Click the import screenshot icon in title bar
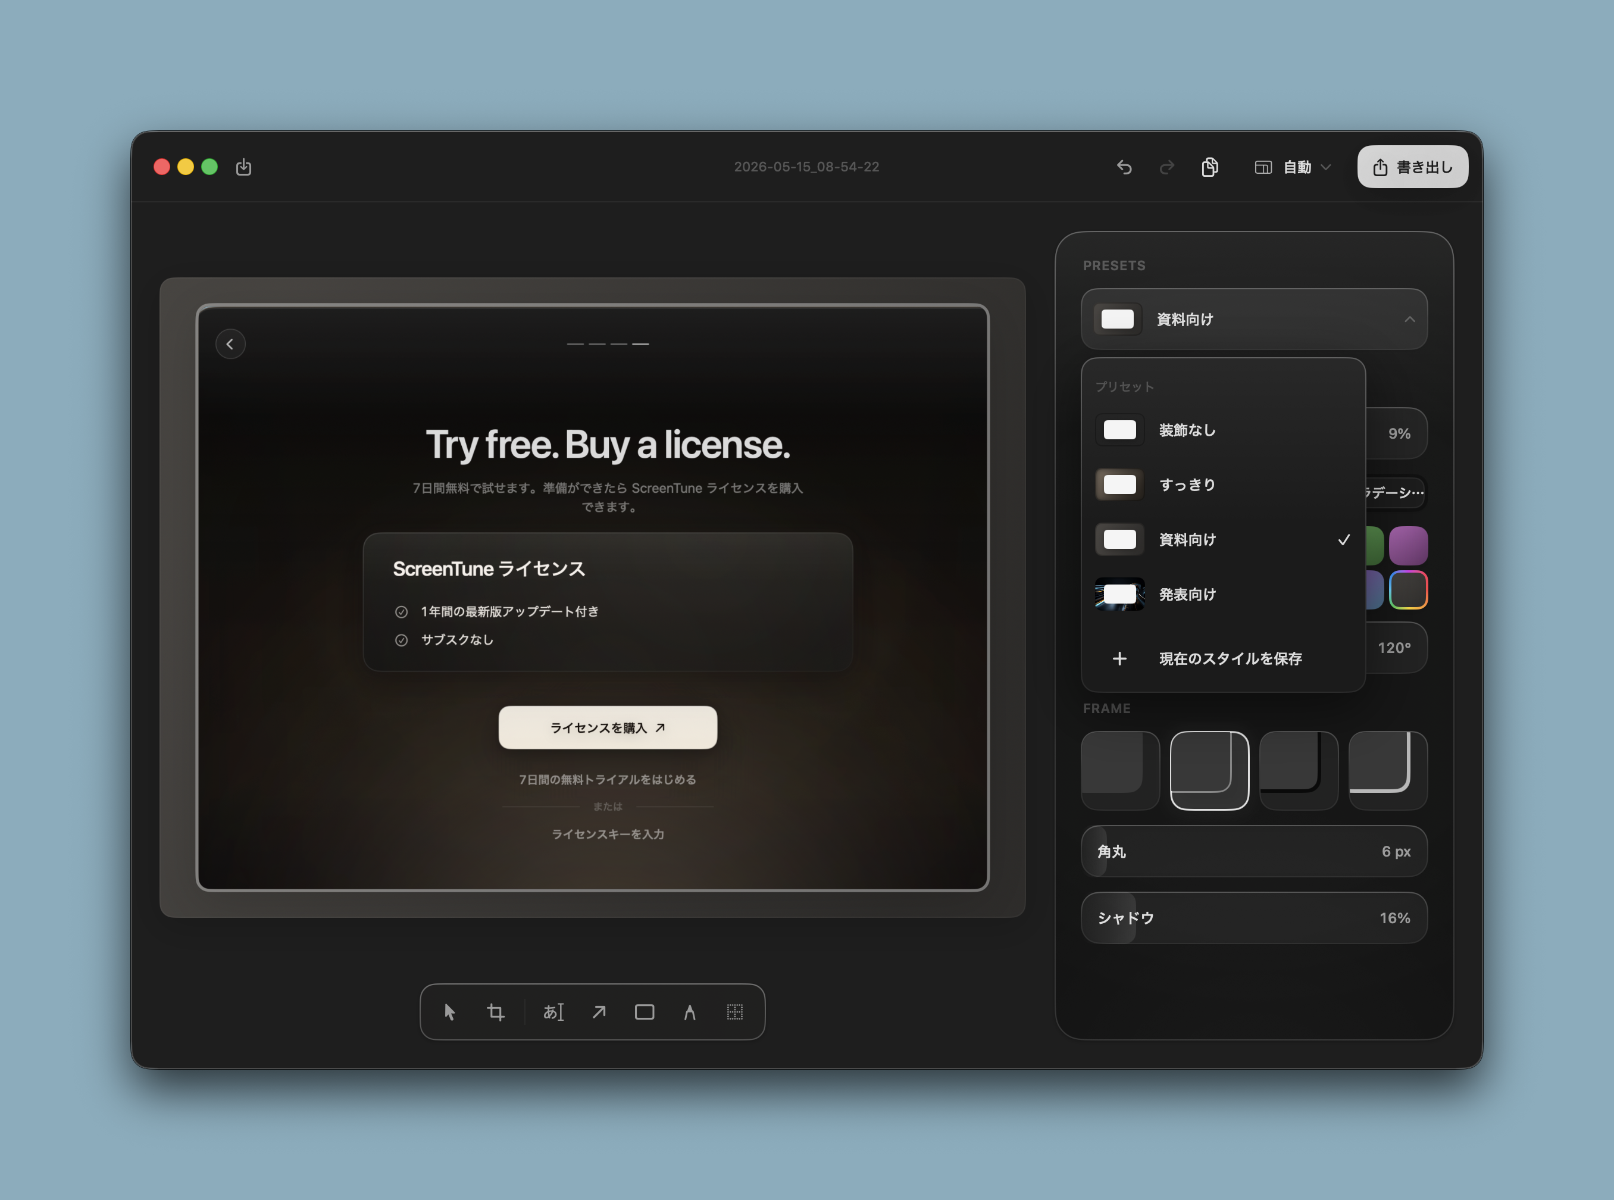 [x=244, y=167]
